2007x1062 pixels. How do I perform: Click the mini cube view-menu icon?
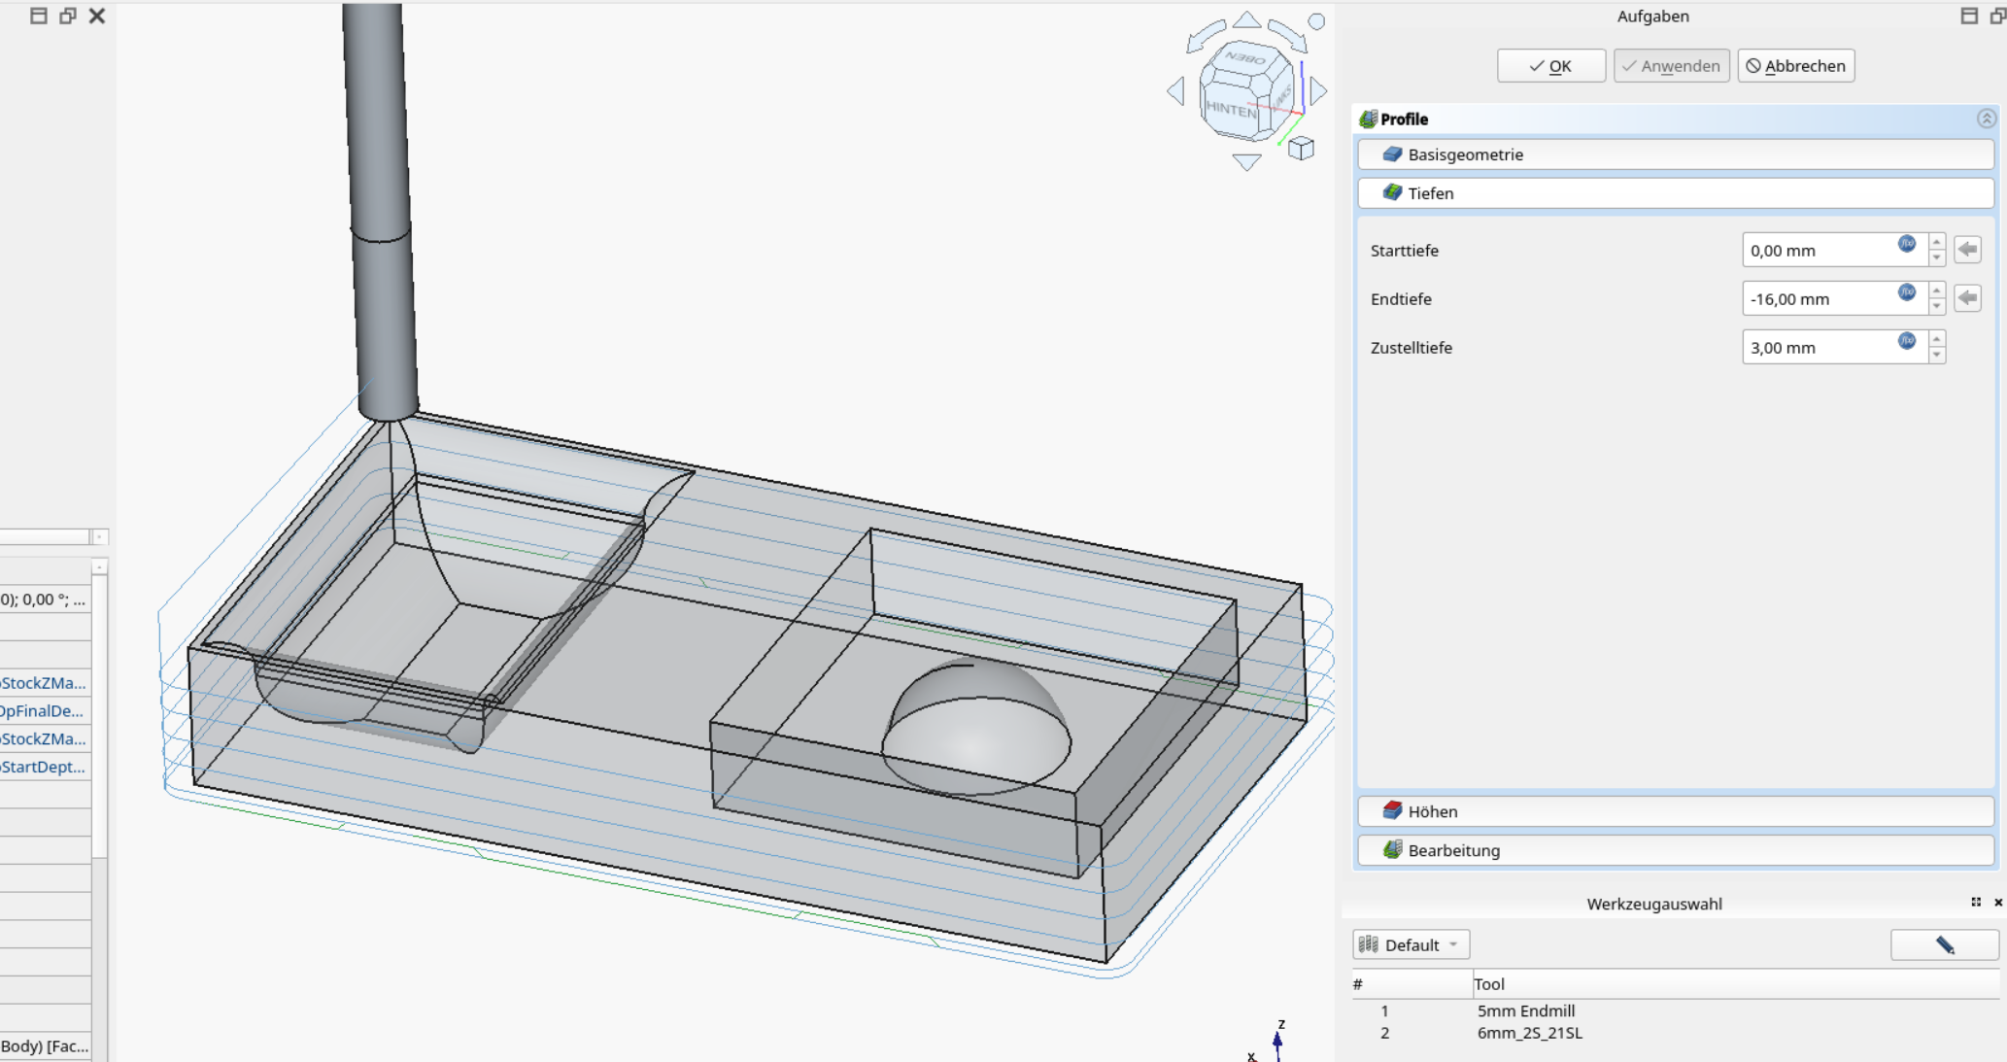pyautogui.click(x=1301, y=149)
